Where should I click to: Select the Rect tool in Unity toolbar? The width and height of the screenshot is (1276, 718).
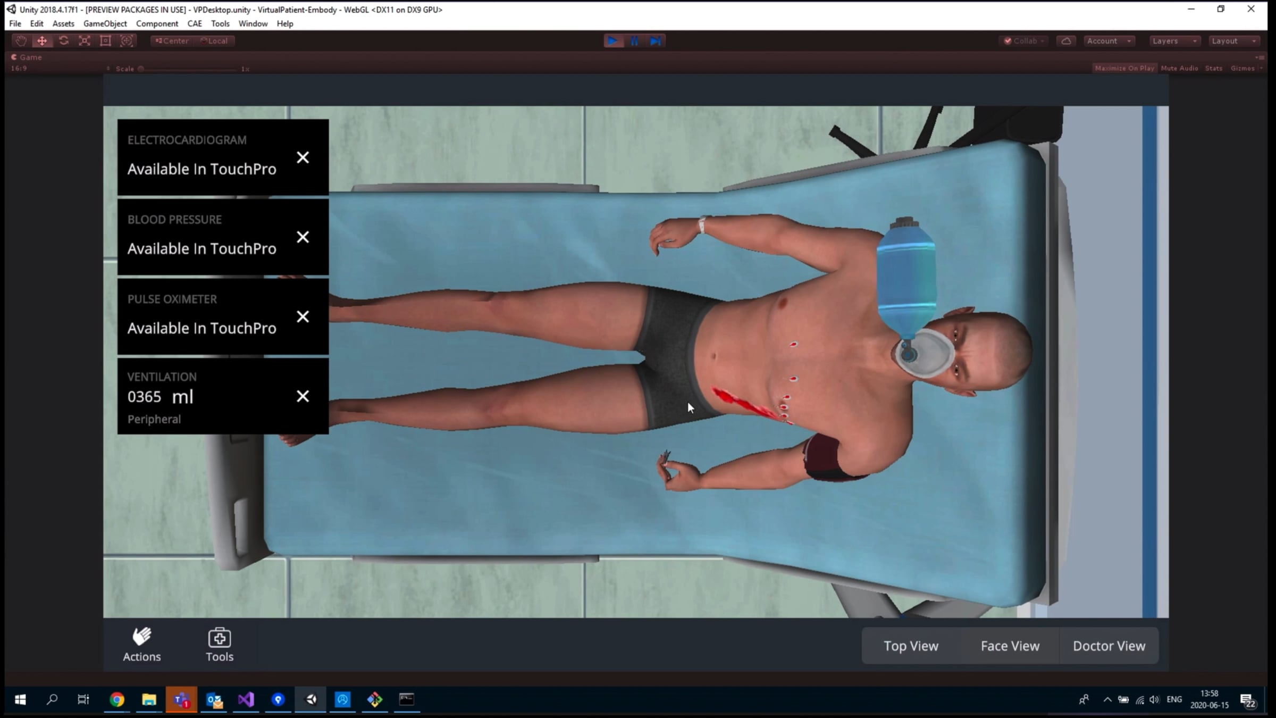106,41
